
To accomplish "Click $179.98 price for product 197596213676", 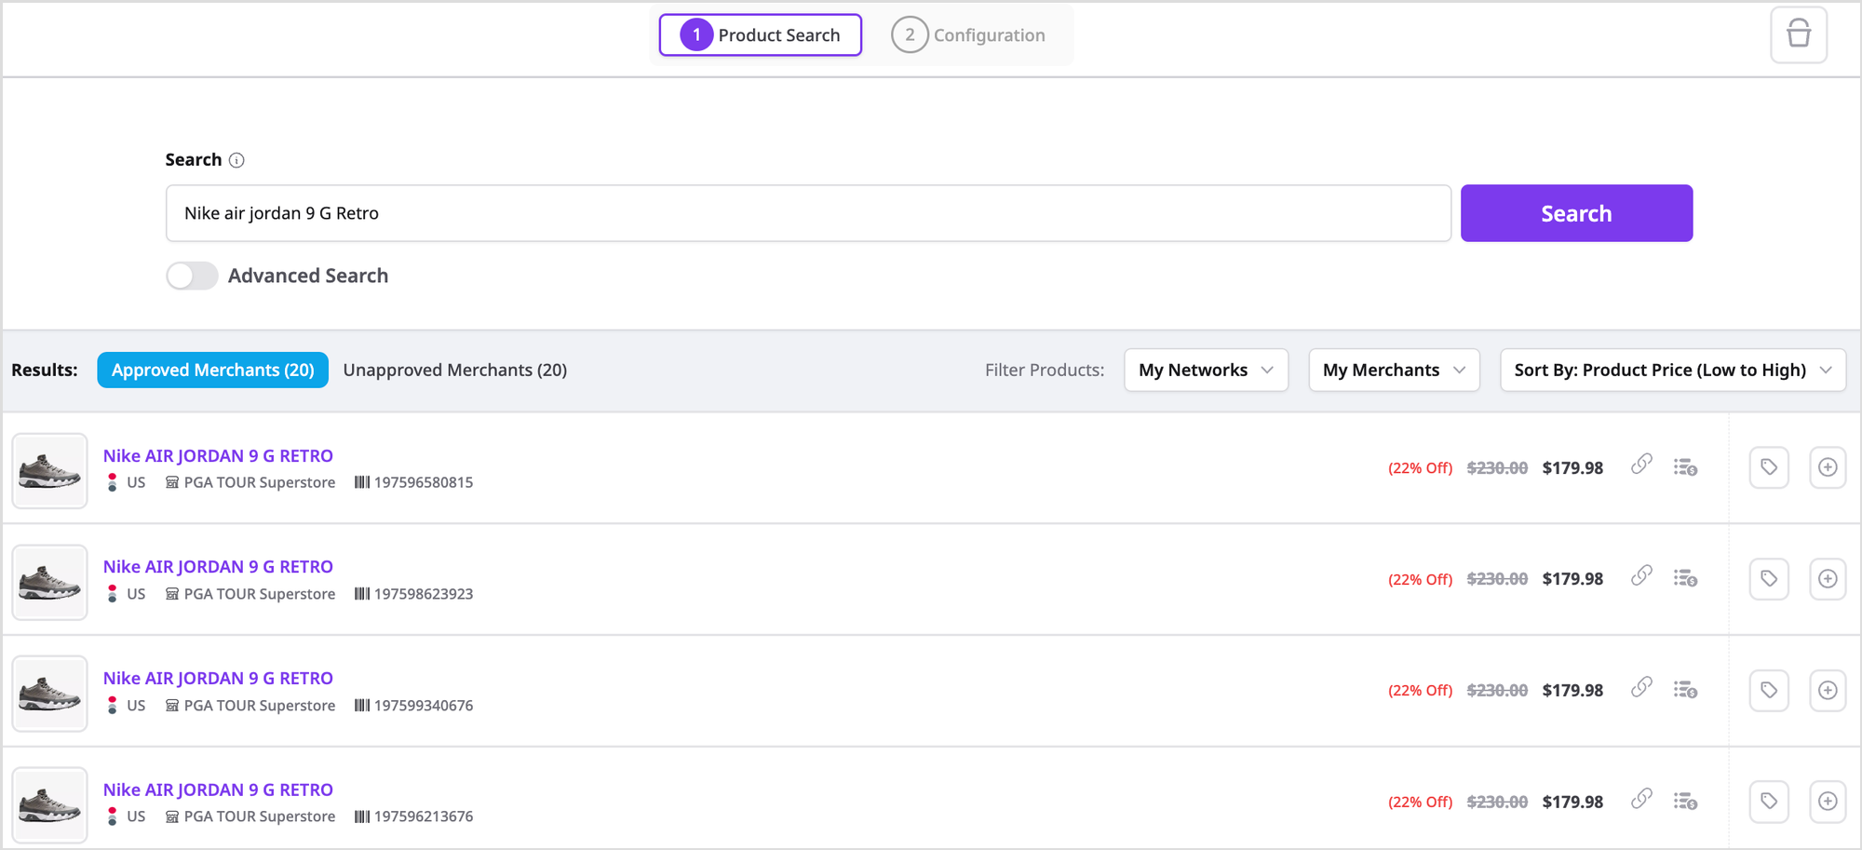I will 1572,802.
